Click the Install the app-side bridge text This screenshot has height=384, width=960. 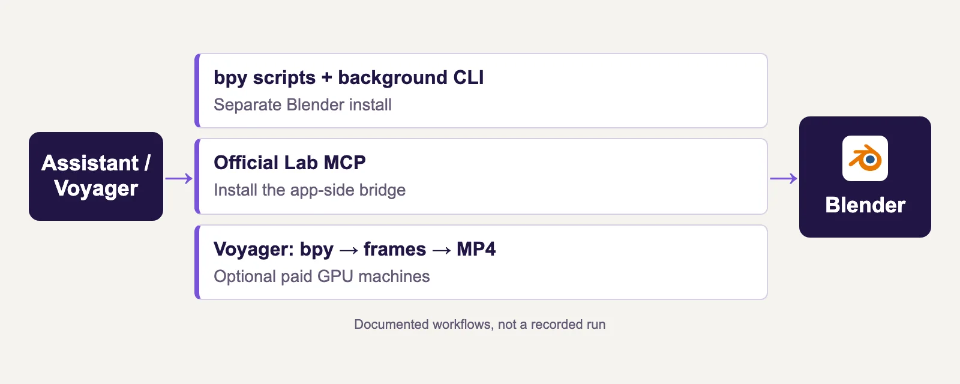click(310, 190)
